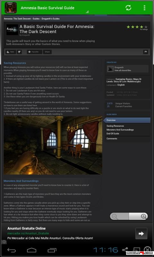Open Draganth's Guides breadcrumb link

51,19
